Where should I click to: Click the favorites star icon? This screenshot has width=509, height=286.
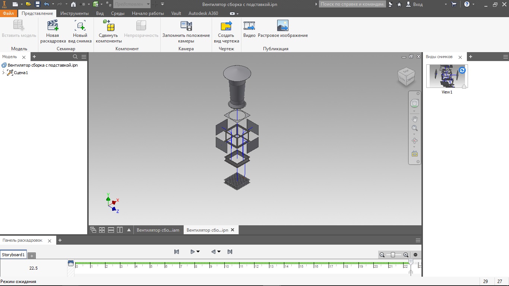coord(399,4)
